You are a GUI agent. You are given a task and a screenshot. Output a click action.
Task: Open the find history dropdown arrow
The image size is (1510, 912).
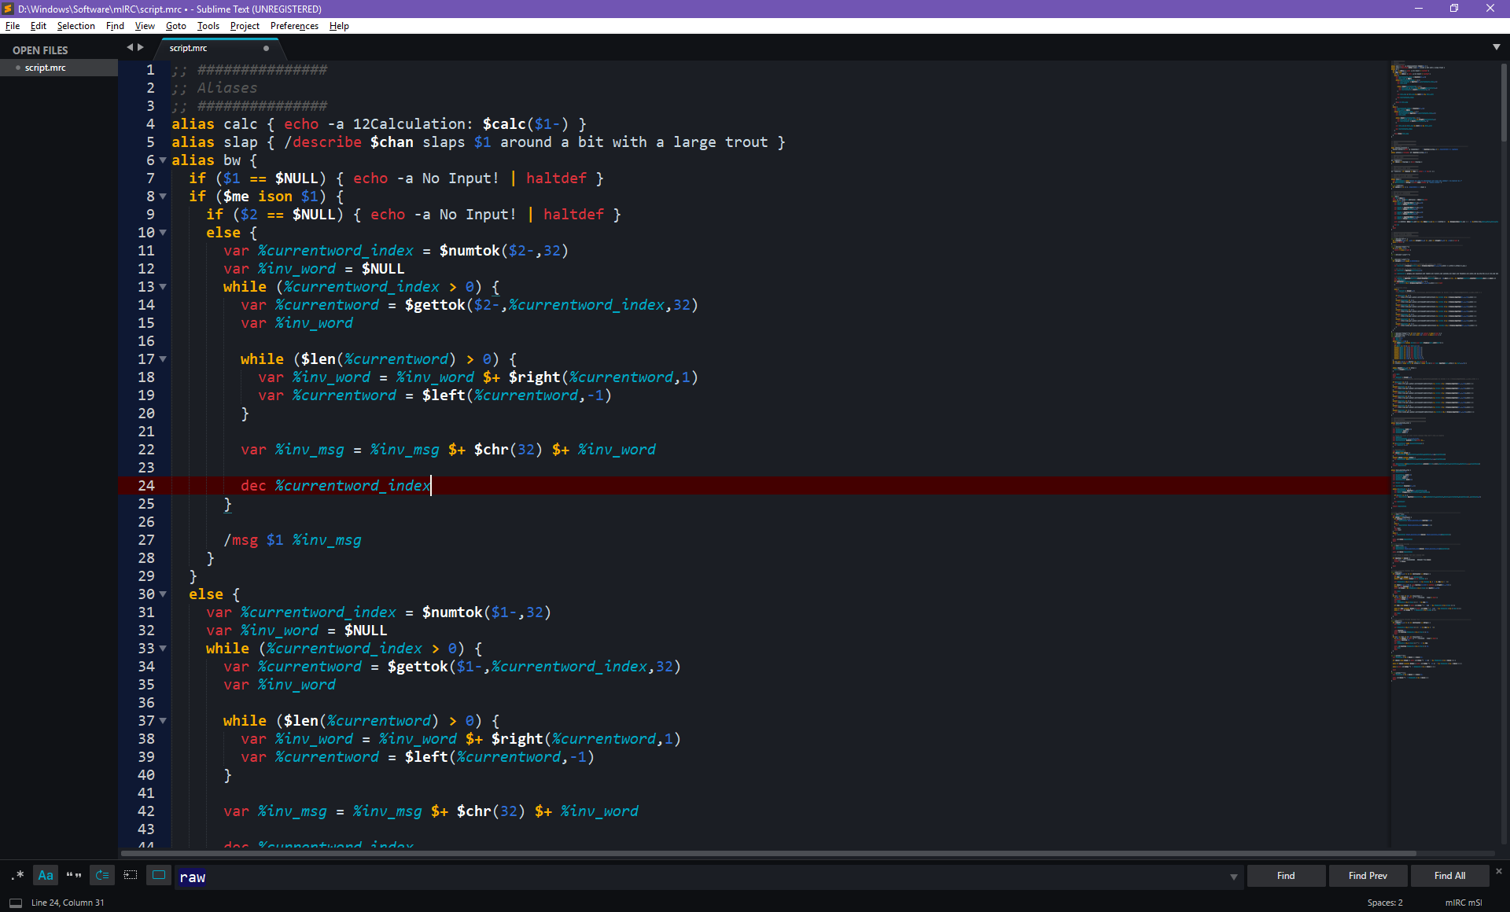[1233, 877]
